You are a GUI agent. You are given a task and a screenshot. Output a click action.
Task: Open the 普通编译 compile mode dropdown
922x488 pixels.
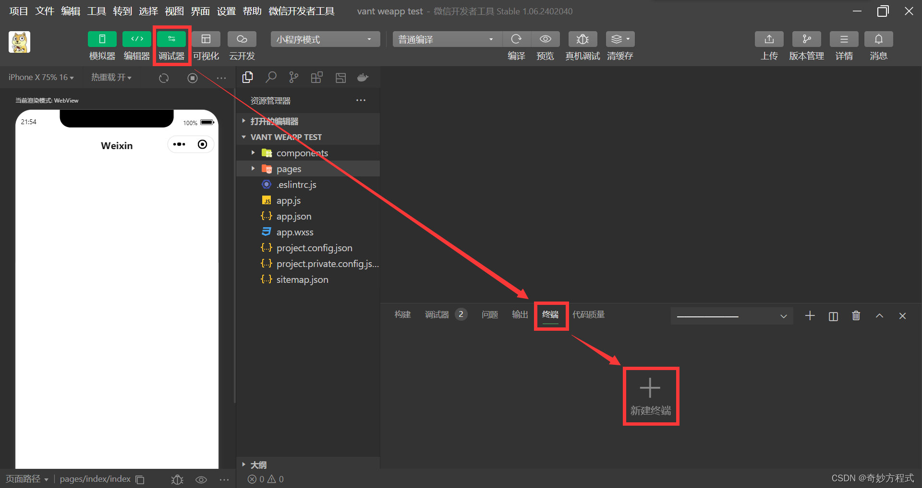pyautogui.click(x=447, y=39)
